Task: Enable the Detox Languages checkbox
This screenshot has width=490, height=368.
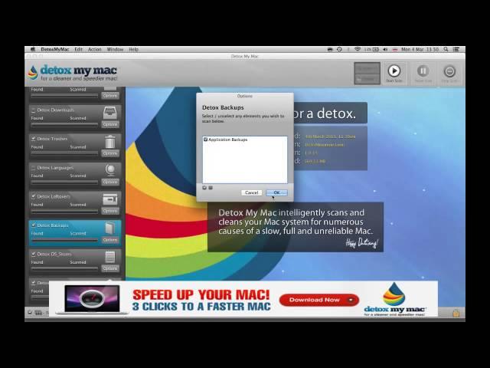Action: pos(34,168)
